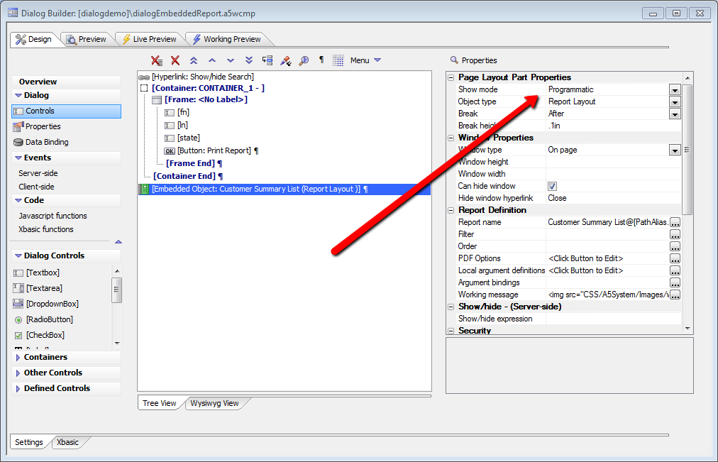Screen dimensions: 718x462
Task: Open the Working Preview tab
Action: [226, 39]
